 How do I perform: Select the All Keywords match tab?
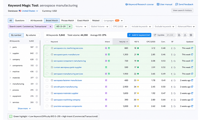[x=36, y=21]
